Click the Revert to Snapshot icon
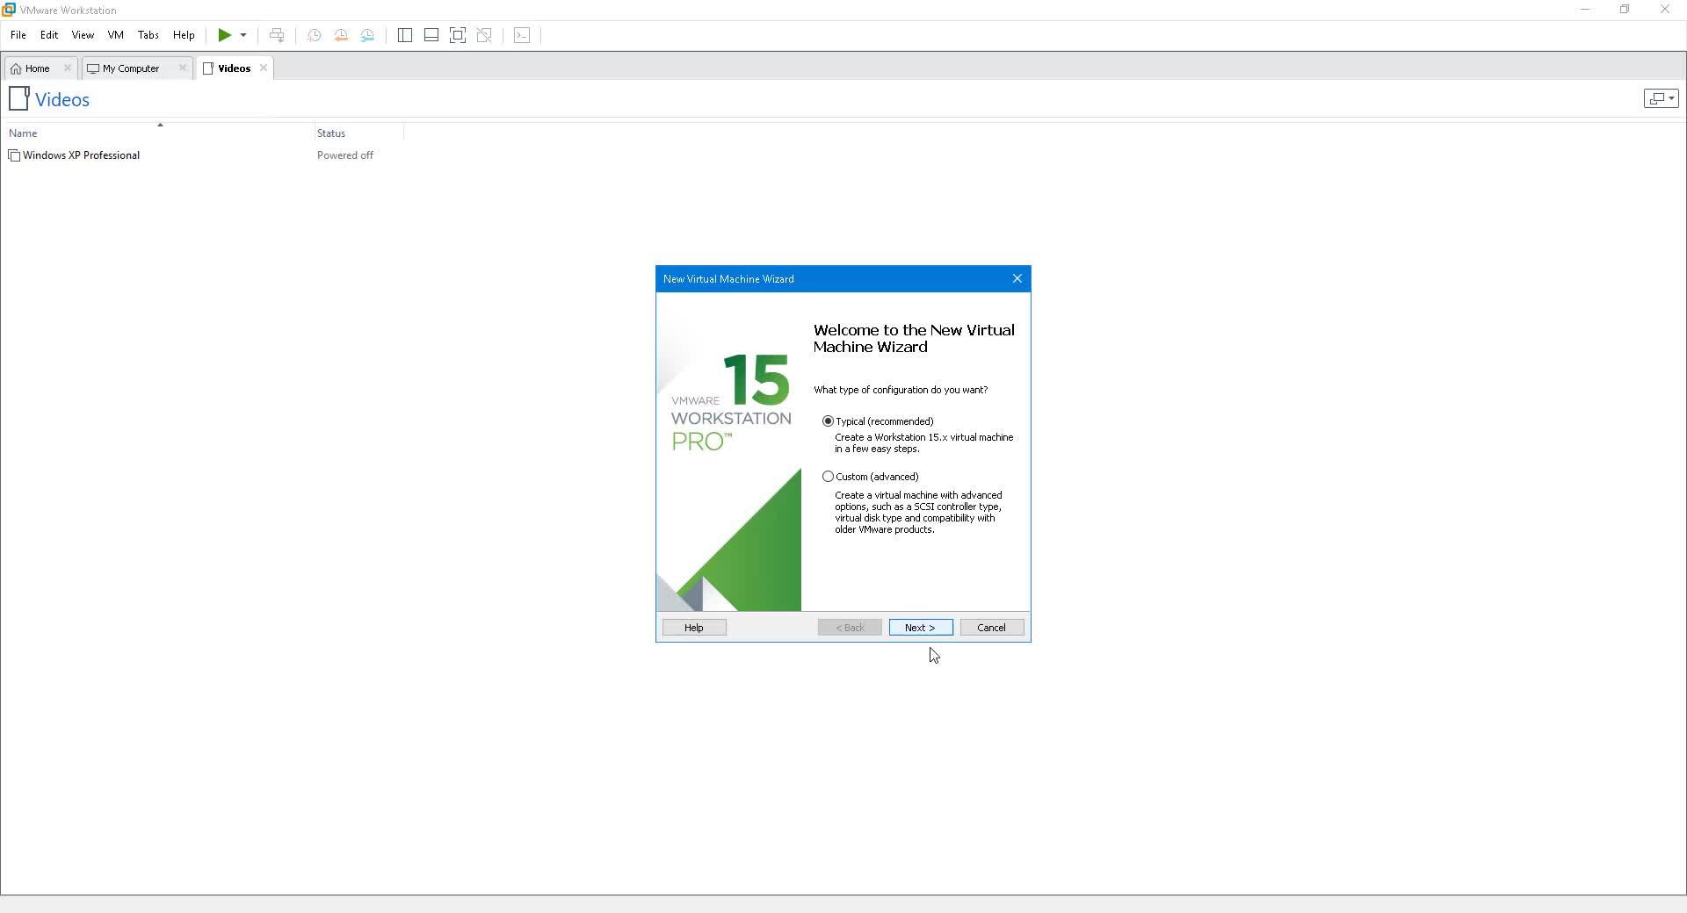The width and height of the screenshot is (1687, 913). pos(341,35)
